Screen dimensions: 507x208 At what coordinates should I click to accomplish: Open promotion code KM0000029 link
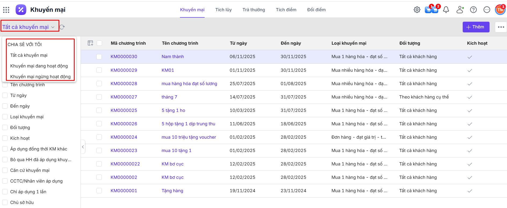(124, 70)
